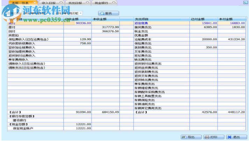Select the 保险费支出 expense row

click(162, 44)
